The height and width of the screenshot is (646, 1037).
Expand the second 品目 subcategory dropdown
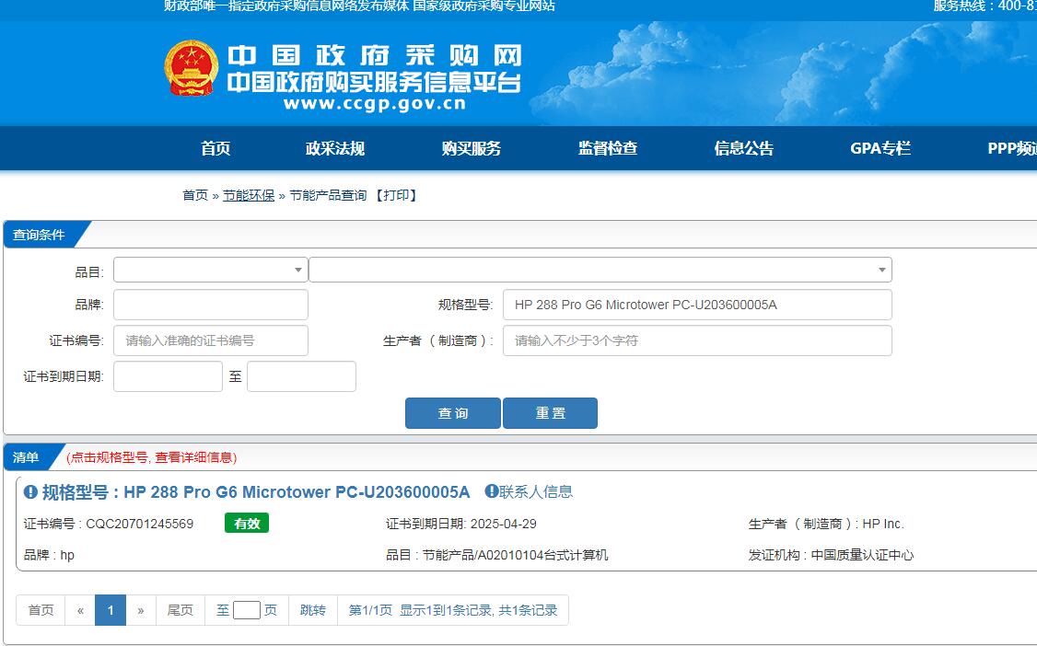tap(600, 270)
